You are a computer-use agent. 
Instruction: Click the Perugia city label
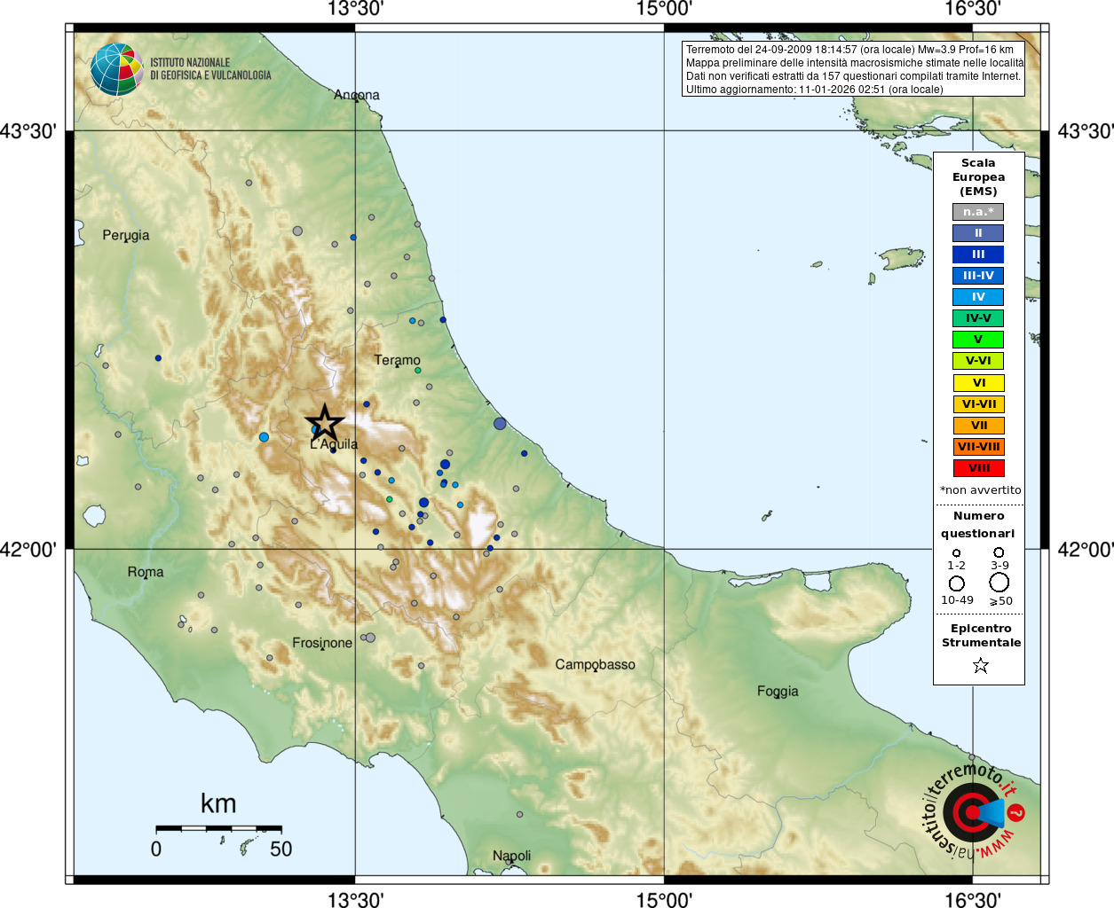[x=126, y=236]
